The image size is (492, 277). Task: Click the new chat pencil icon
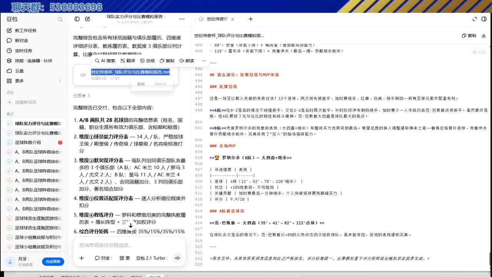[x=88, y=19]
